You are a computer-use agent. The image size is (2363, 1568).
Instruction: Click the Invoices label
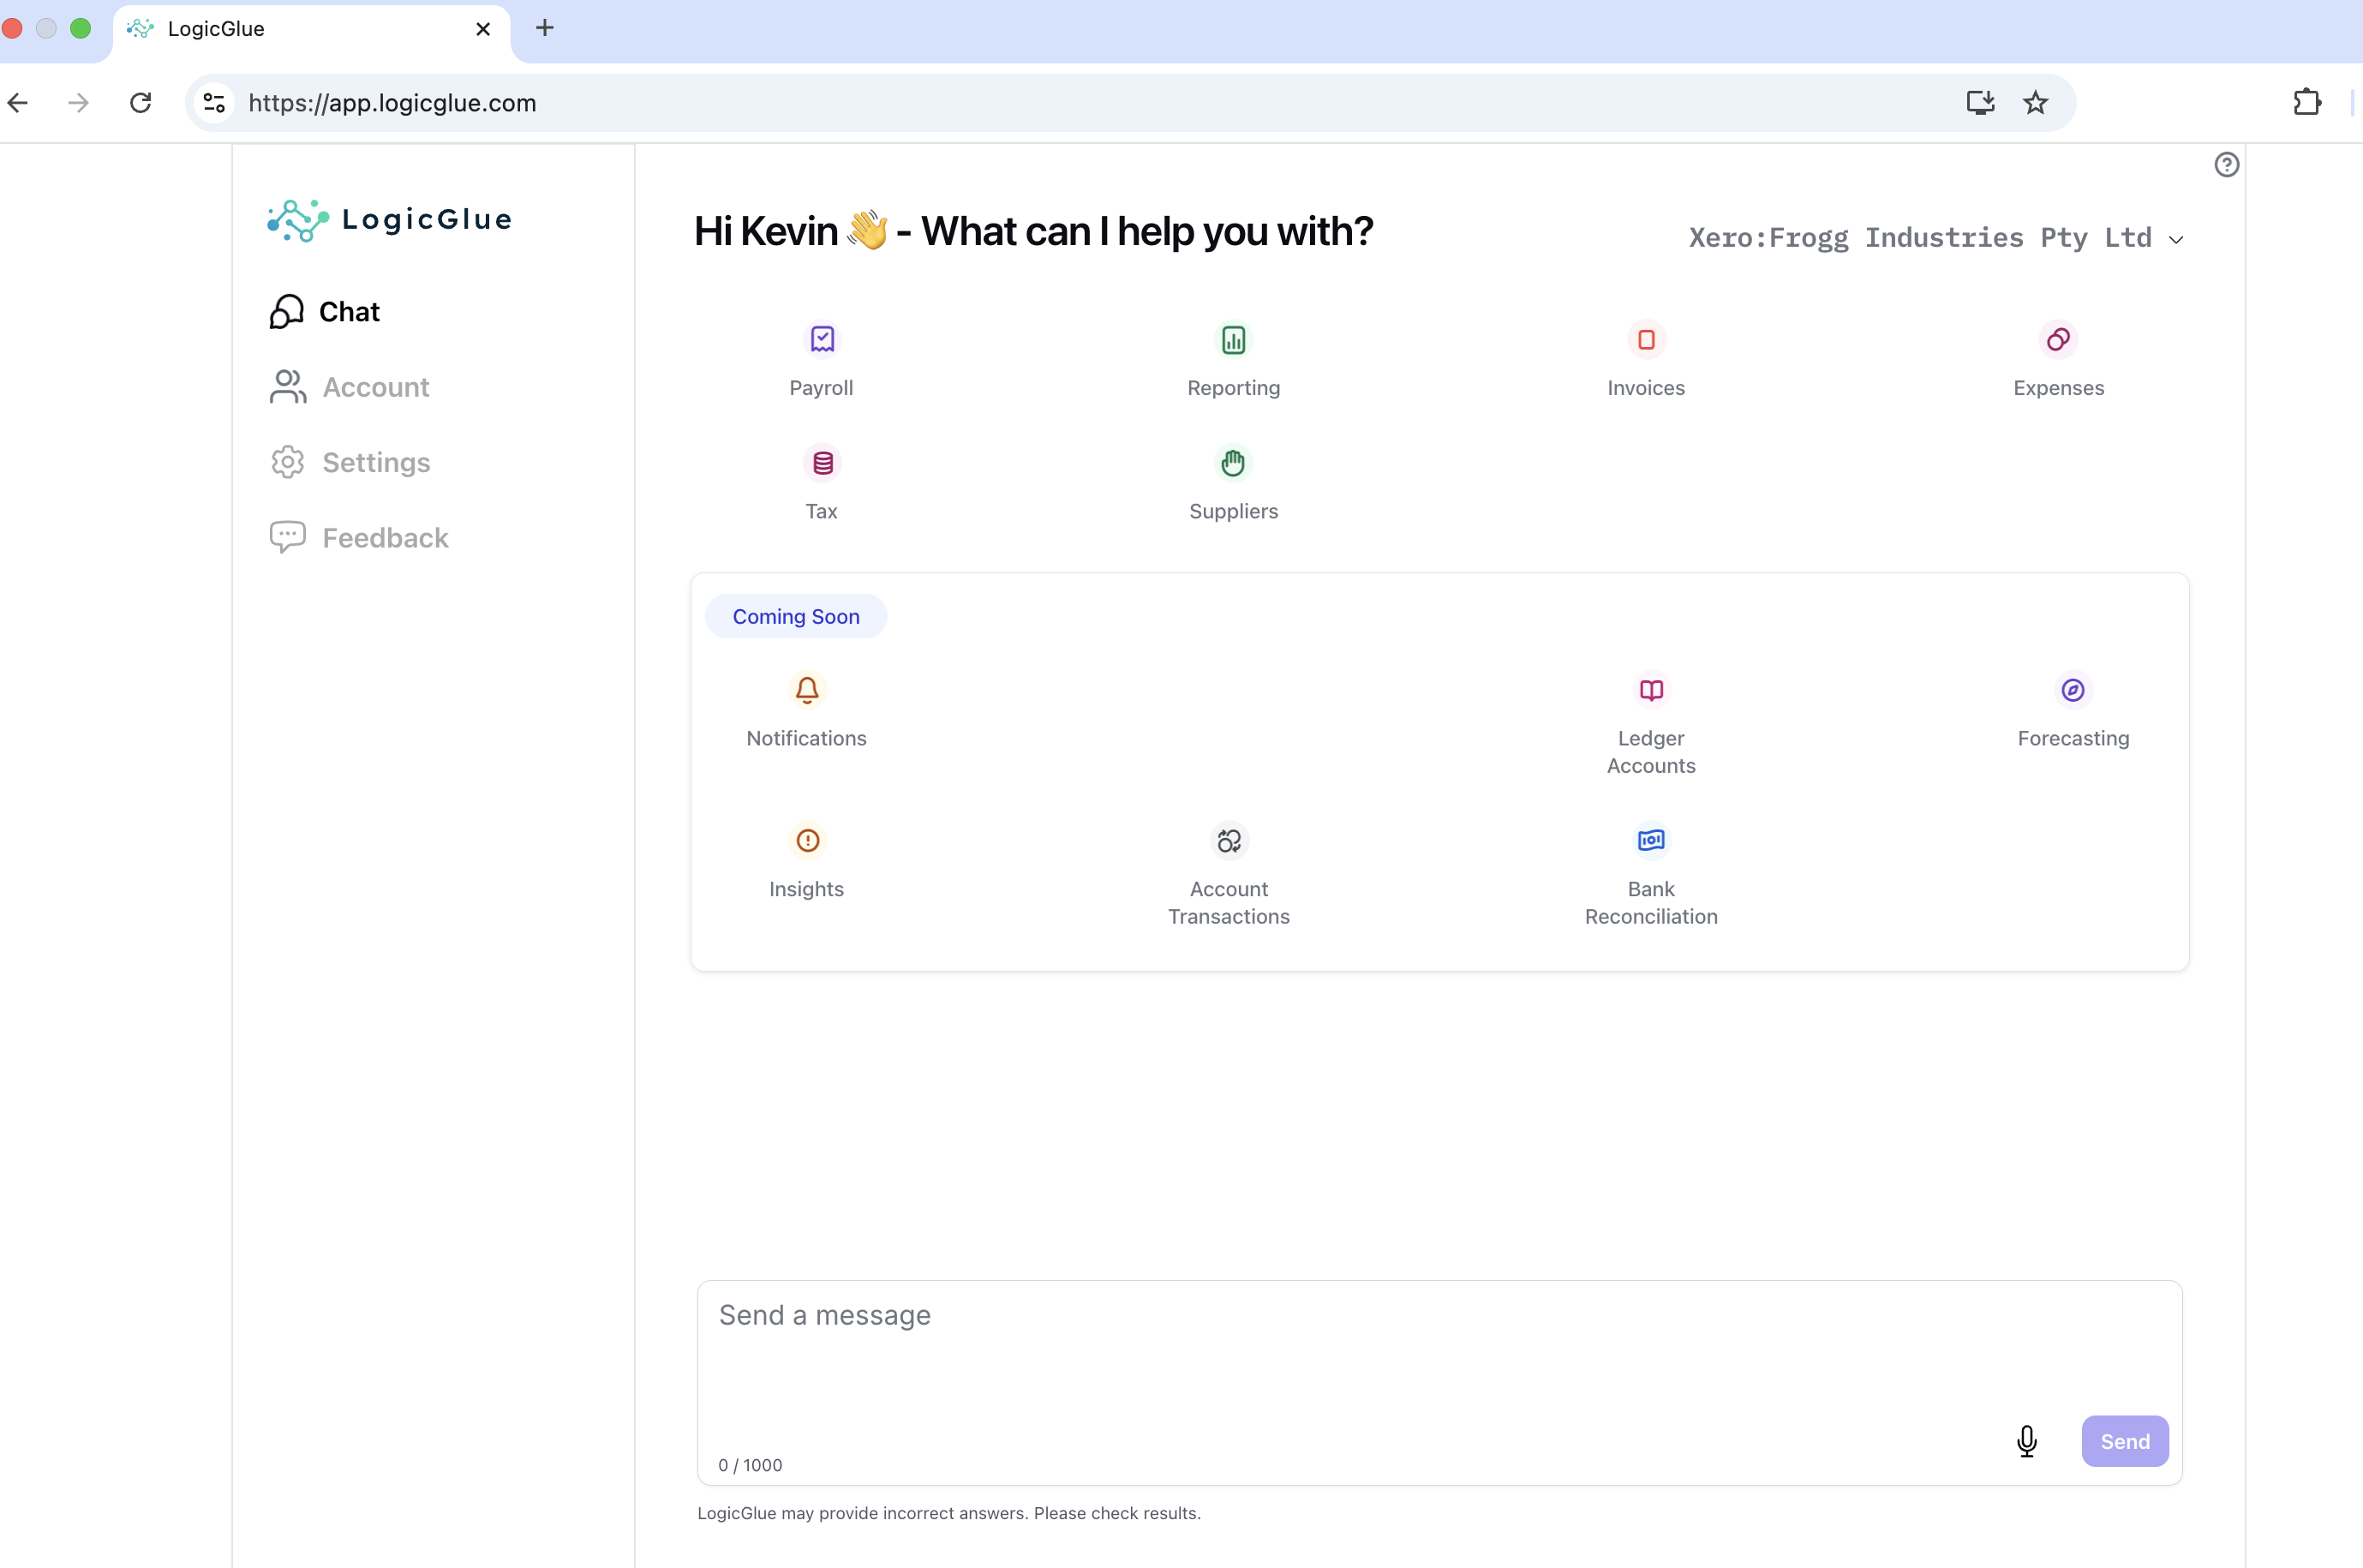1646,388
